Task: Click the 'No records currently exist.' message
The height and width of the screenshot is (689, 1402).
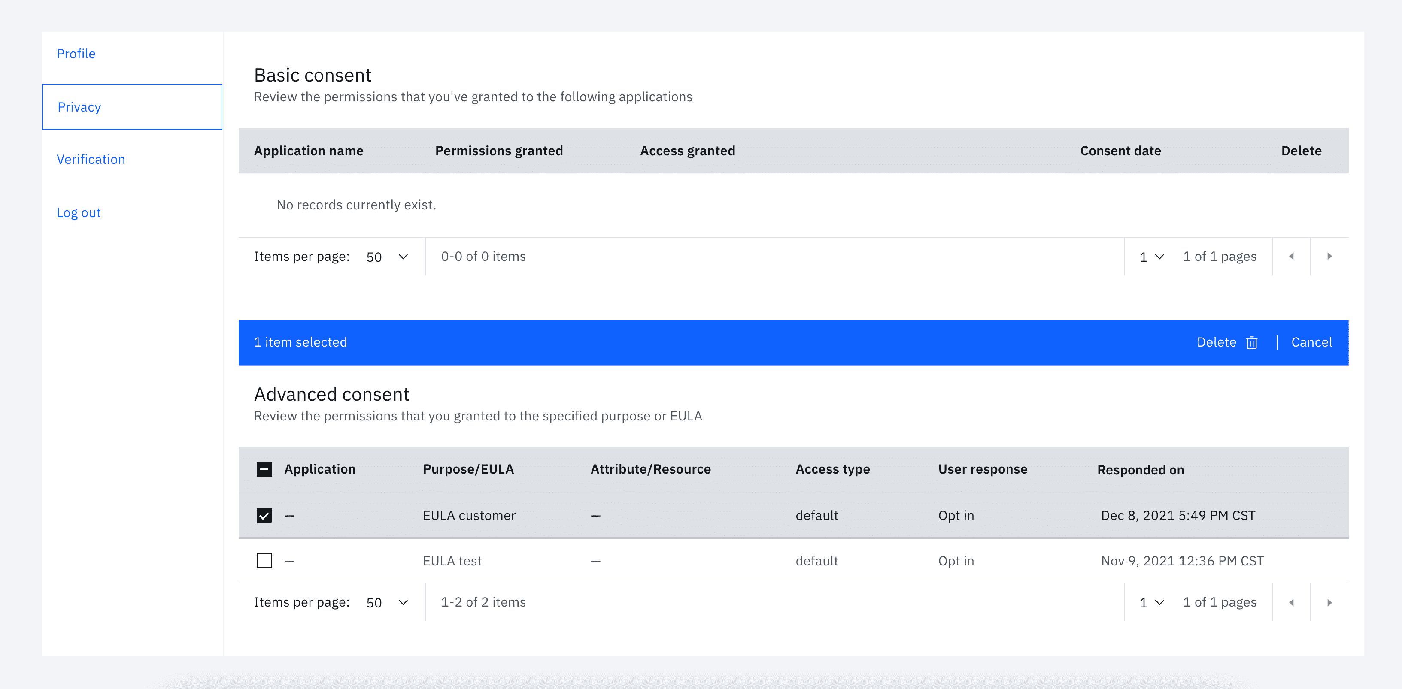Action: 356,205
